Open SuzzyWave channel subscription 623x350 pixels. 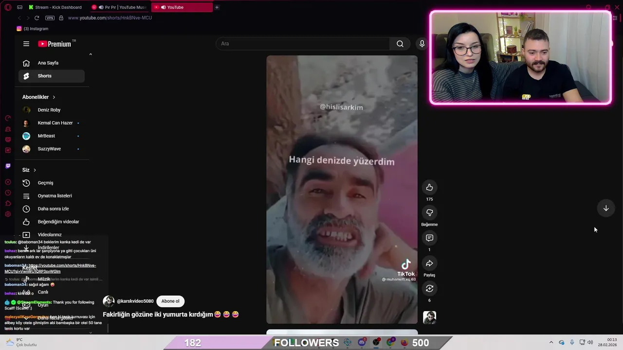coord(52,149)
